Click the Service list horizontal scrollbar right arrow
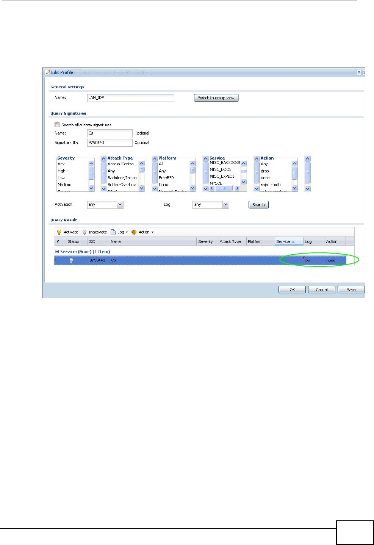This screenshot has height=545, width=374. [x=238, y=188]
